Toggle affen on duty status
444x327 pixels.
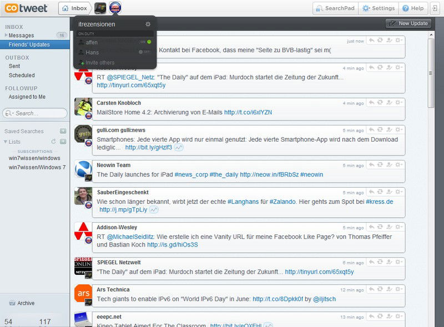tap(145, 42)
